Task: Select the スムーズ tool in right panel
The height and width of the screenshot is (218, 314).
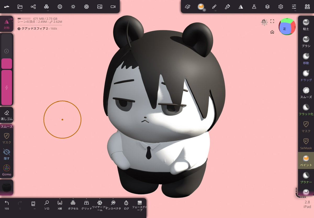Action: (306, 93)
